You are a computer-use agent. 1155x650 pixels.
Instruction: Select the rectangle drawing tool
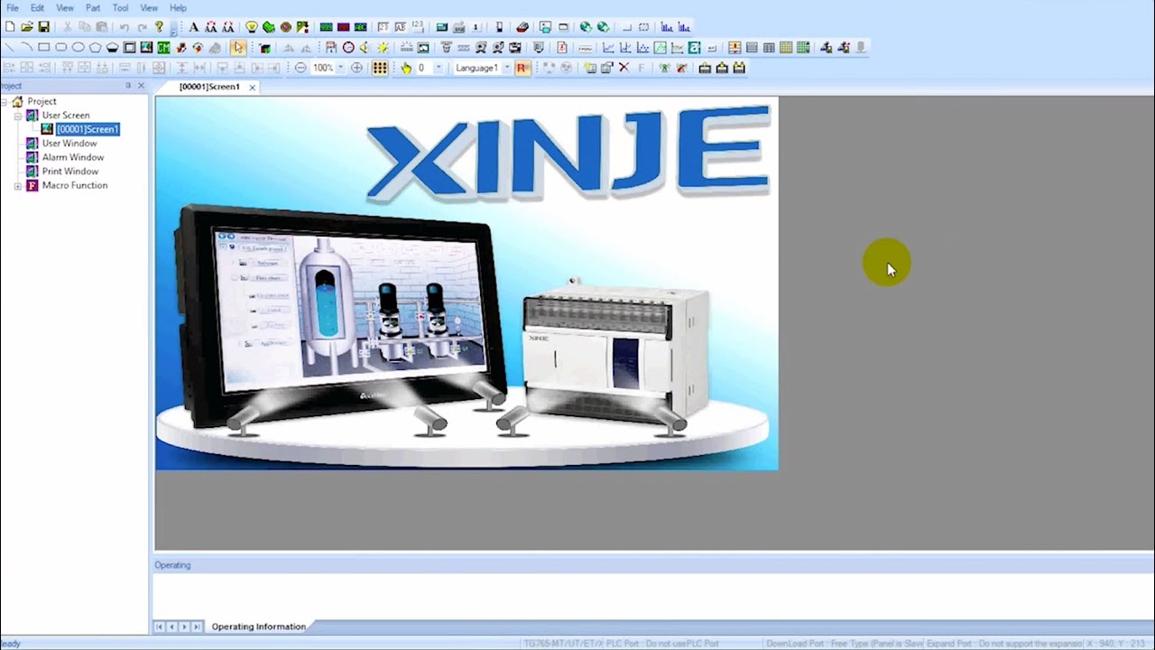pyautogui.click(x=43, y=47)
